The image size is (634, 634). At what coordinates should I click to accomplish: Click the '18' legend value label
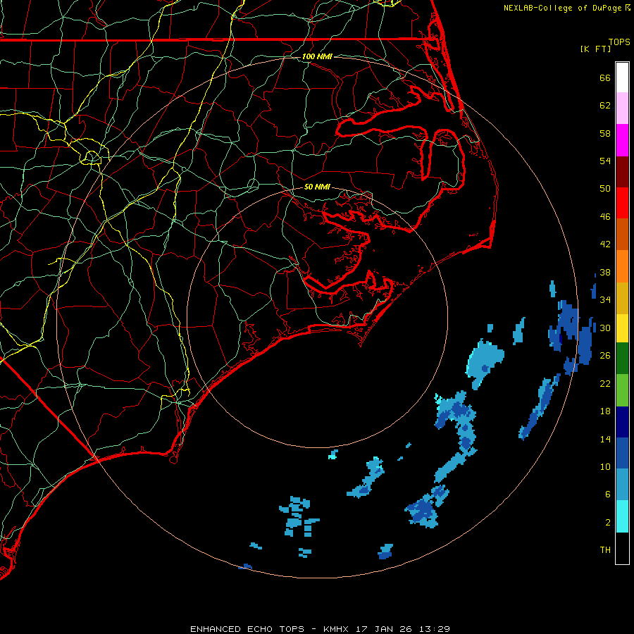(605, 411)
